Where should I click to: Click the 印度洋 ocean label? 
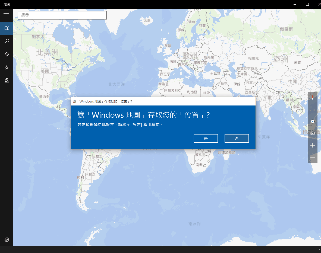point(264,137)
